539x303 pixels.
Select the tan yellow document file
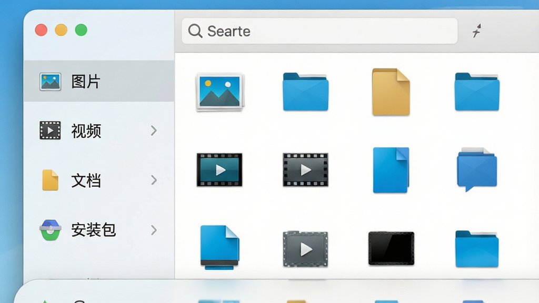(x=391, y=92)
